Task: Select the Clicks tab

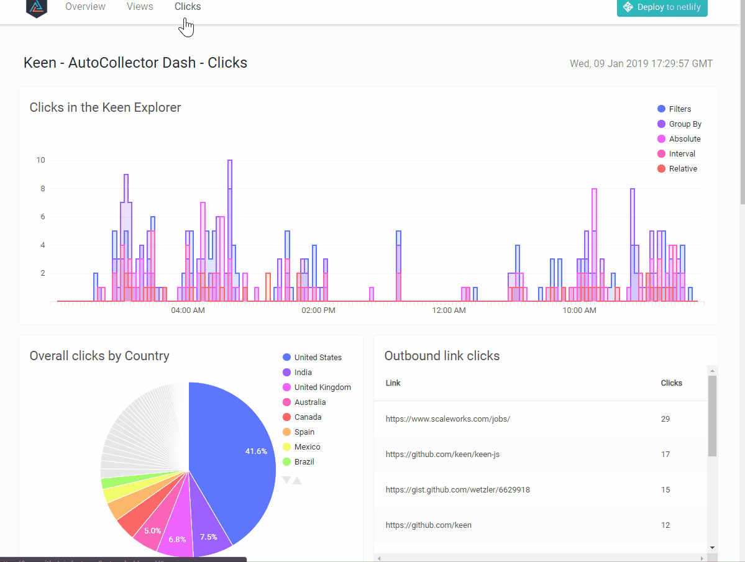Action: [x=188, y=7]
